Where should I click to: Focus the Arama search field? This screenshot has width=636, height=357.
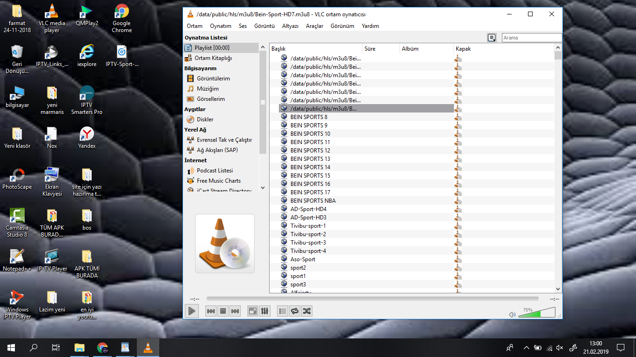pos(532,38)
